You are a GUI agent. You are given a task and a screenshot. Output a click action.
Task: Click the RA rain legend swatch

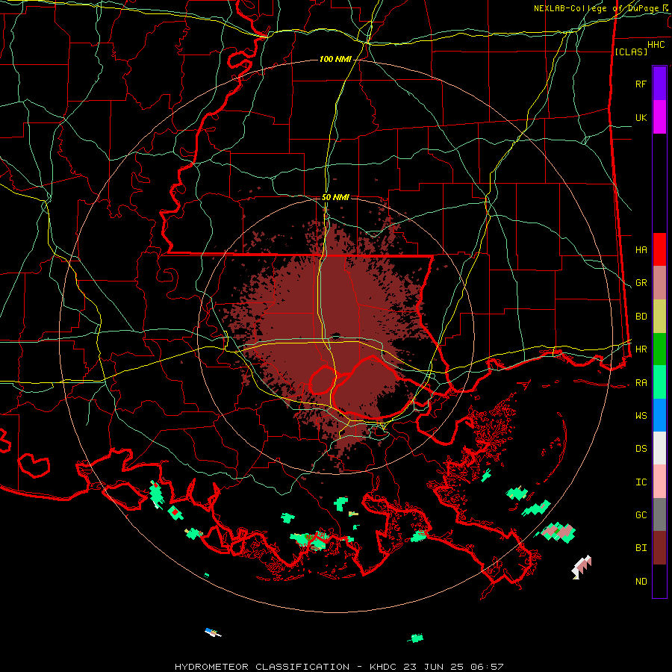point(659,382)
